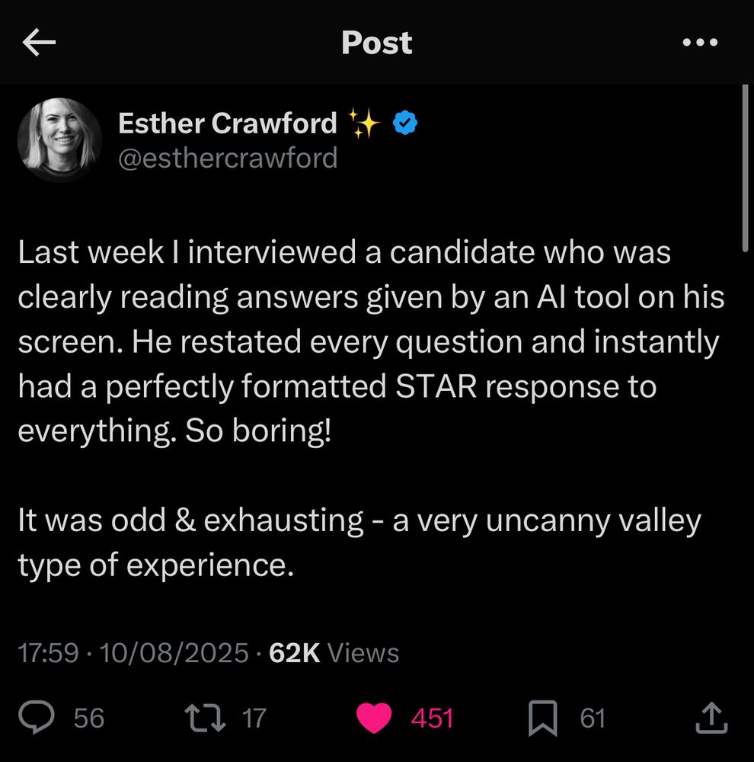Open the share sheet with upload icon
Screen dimensions: 754x762
[711, 717]
